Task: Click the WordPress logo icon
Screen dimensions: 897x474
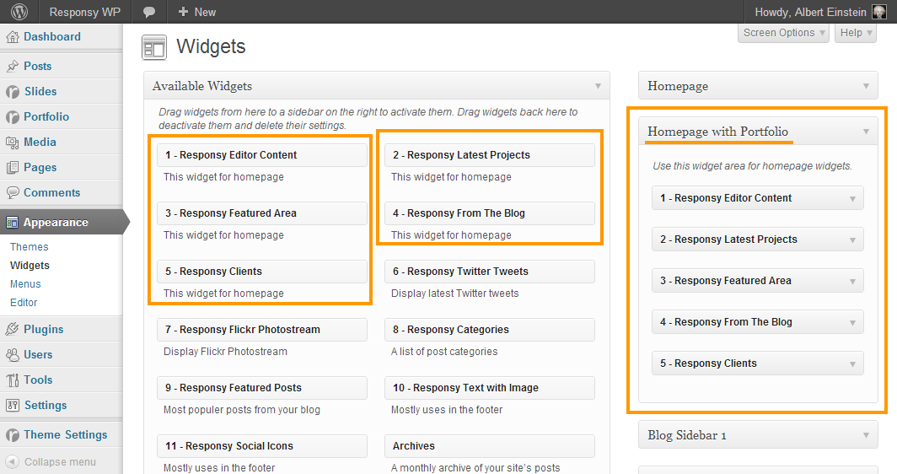Action: pyautogui.click(x=19, y=12)
